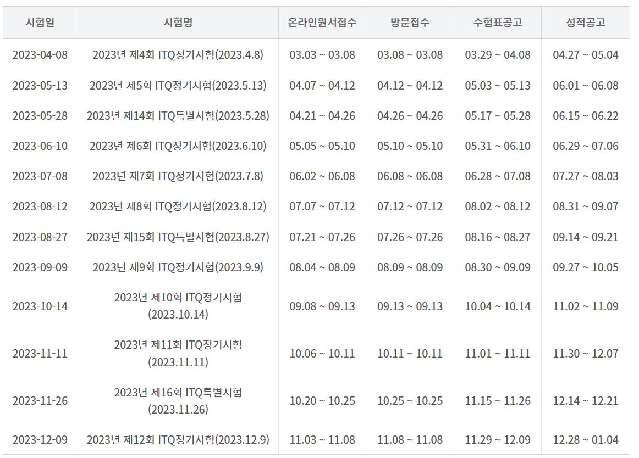The image size is (639, 458).
Task: Select the 2023년 제6회 ITQ정기시험(2023.6.10) exam name
Action: coord(178,146)
